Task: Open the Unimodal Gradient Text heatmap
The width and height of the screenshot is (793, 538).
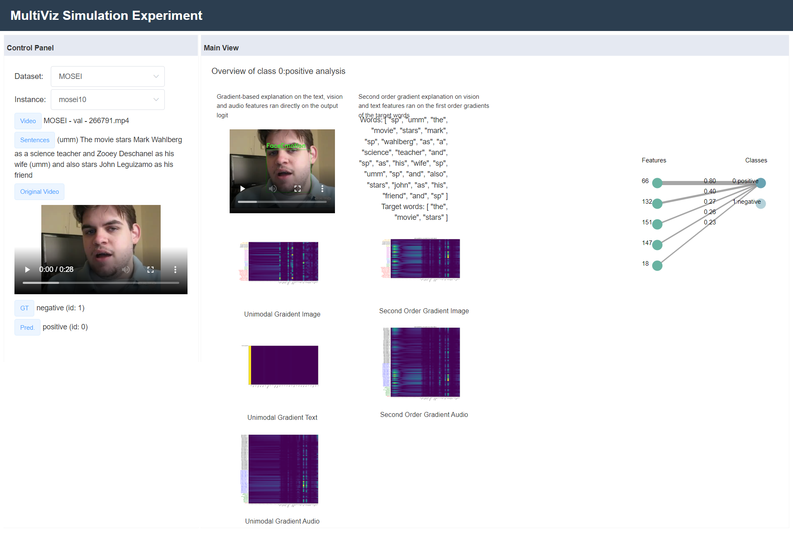Action: tap(283, 365)
